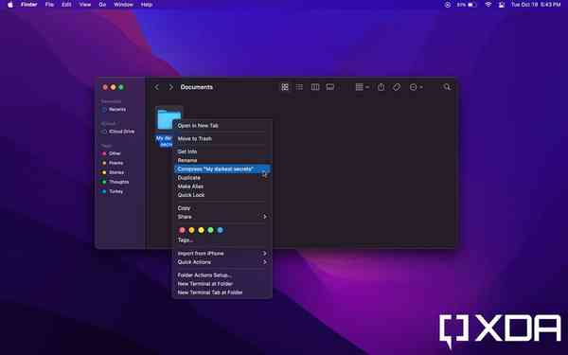Choose New Terminal Tab at Folder

tap(222, 293)
